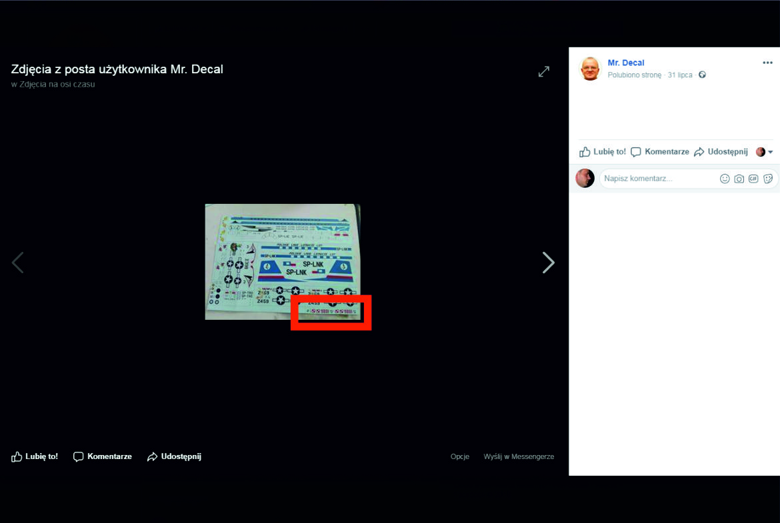Open the Zdjęcia na osi czasu album link

click(x=57, y=85)
